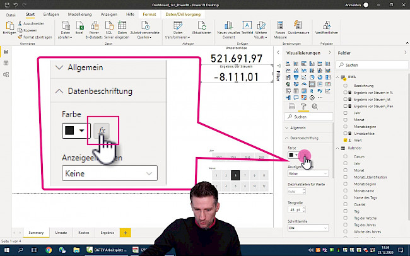Open the Ergebnis page tab
Screen dimensions: 410x256
tap(107, 233)
